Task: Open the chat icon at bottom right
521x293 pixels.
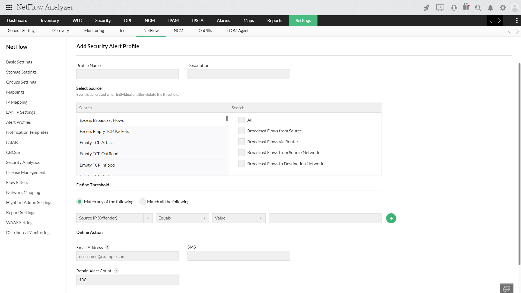Action: 506,289
